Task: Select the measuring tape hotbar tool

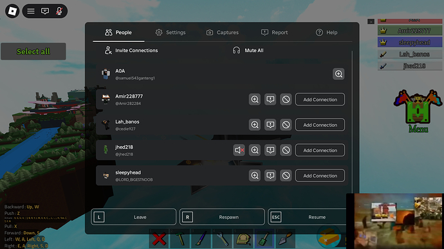Action: click(x=243, y=239)
